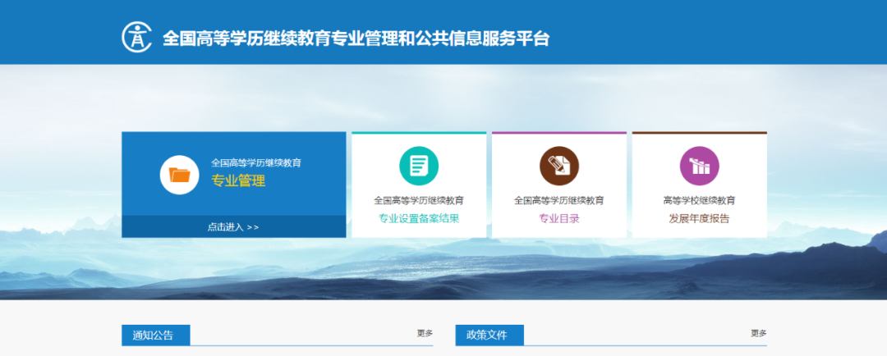
Task: Click 更多 beside 政策文件
Action: click(759, 333)
